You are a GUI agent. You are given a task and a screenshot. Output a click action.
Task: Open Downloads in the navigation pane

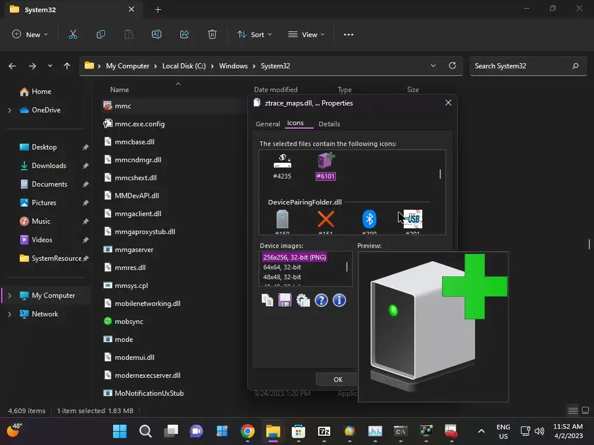(x=49, y=165)
